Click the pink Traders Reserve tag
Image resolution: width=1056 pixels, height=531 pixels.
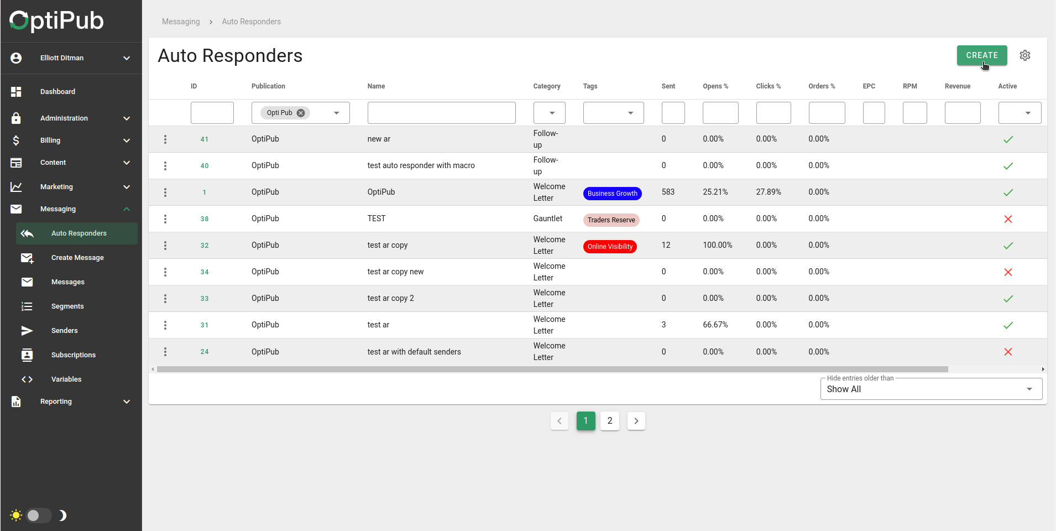coord(611,220)
